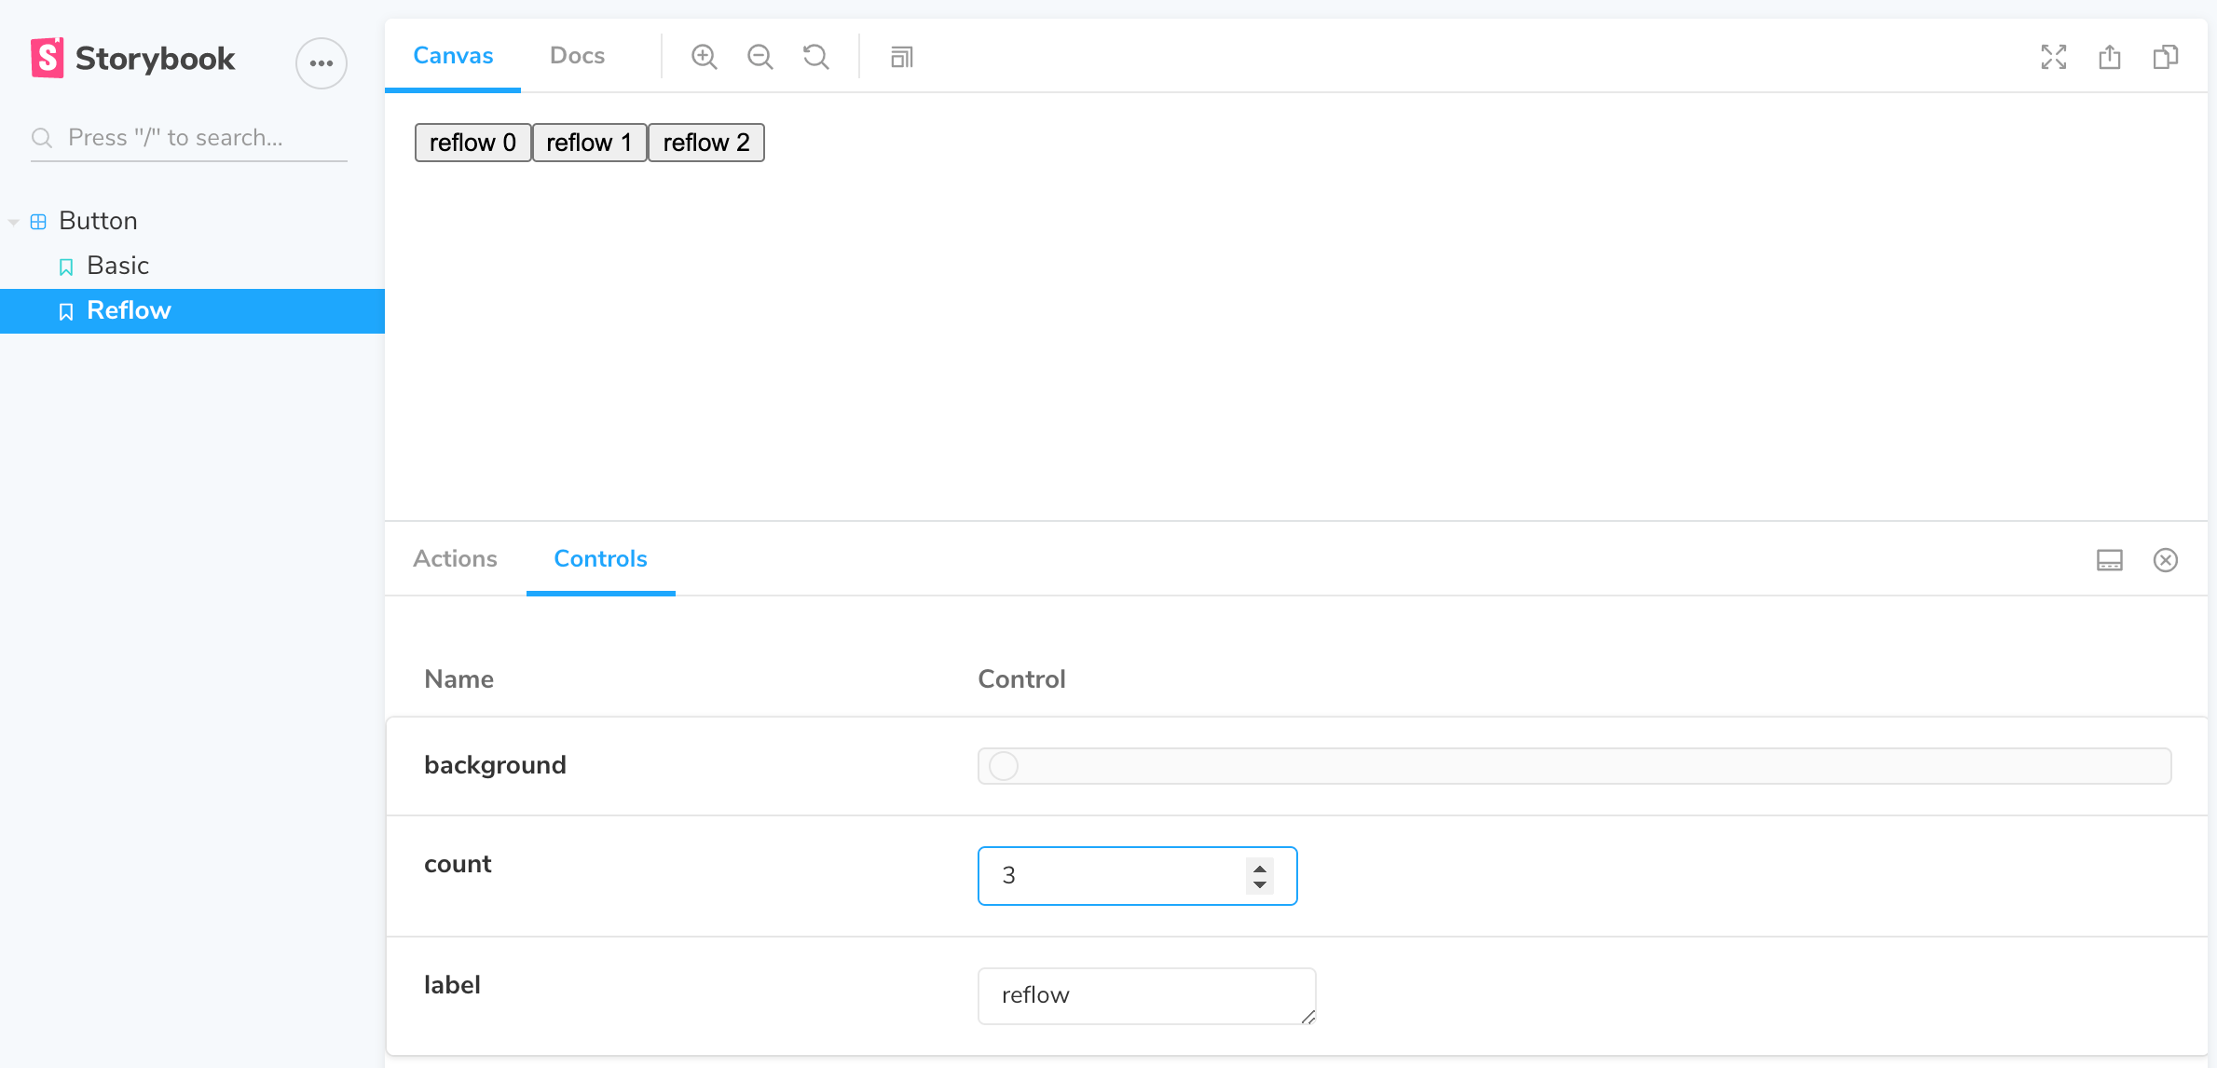Click the zoom in magnifier icon
Screen dimensions: 2217x1068
click(x=704, y=57)
